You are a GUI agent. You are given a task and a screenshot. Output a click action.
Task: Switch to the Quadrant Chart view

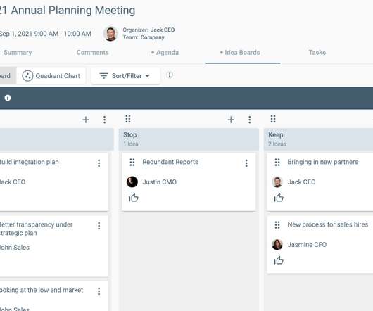(x=51, y=76)
